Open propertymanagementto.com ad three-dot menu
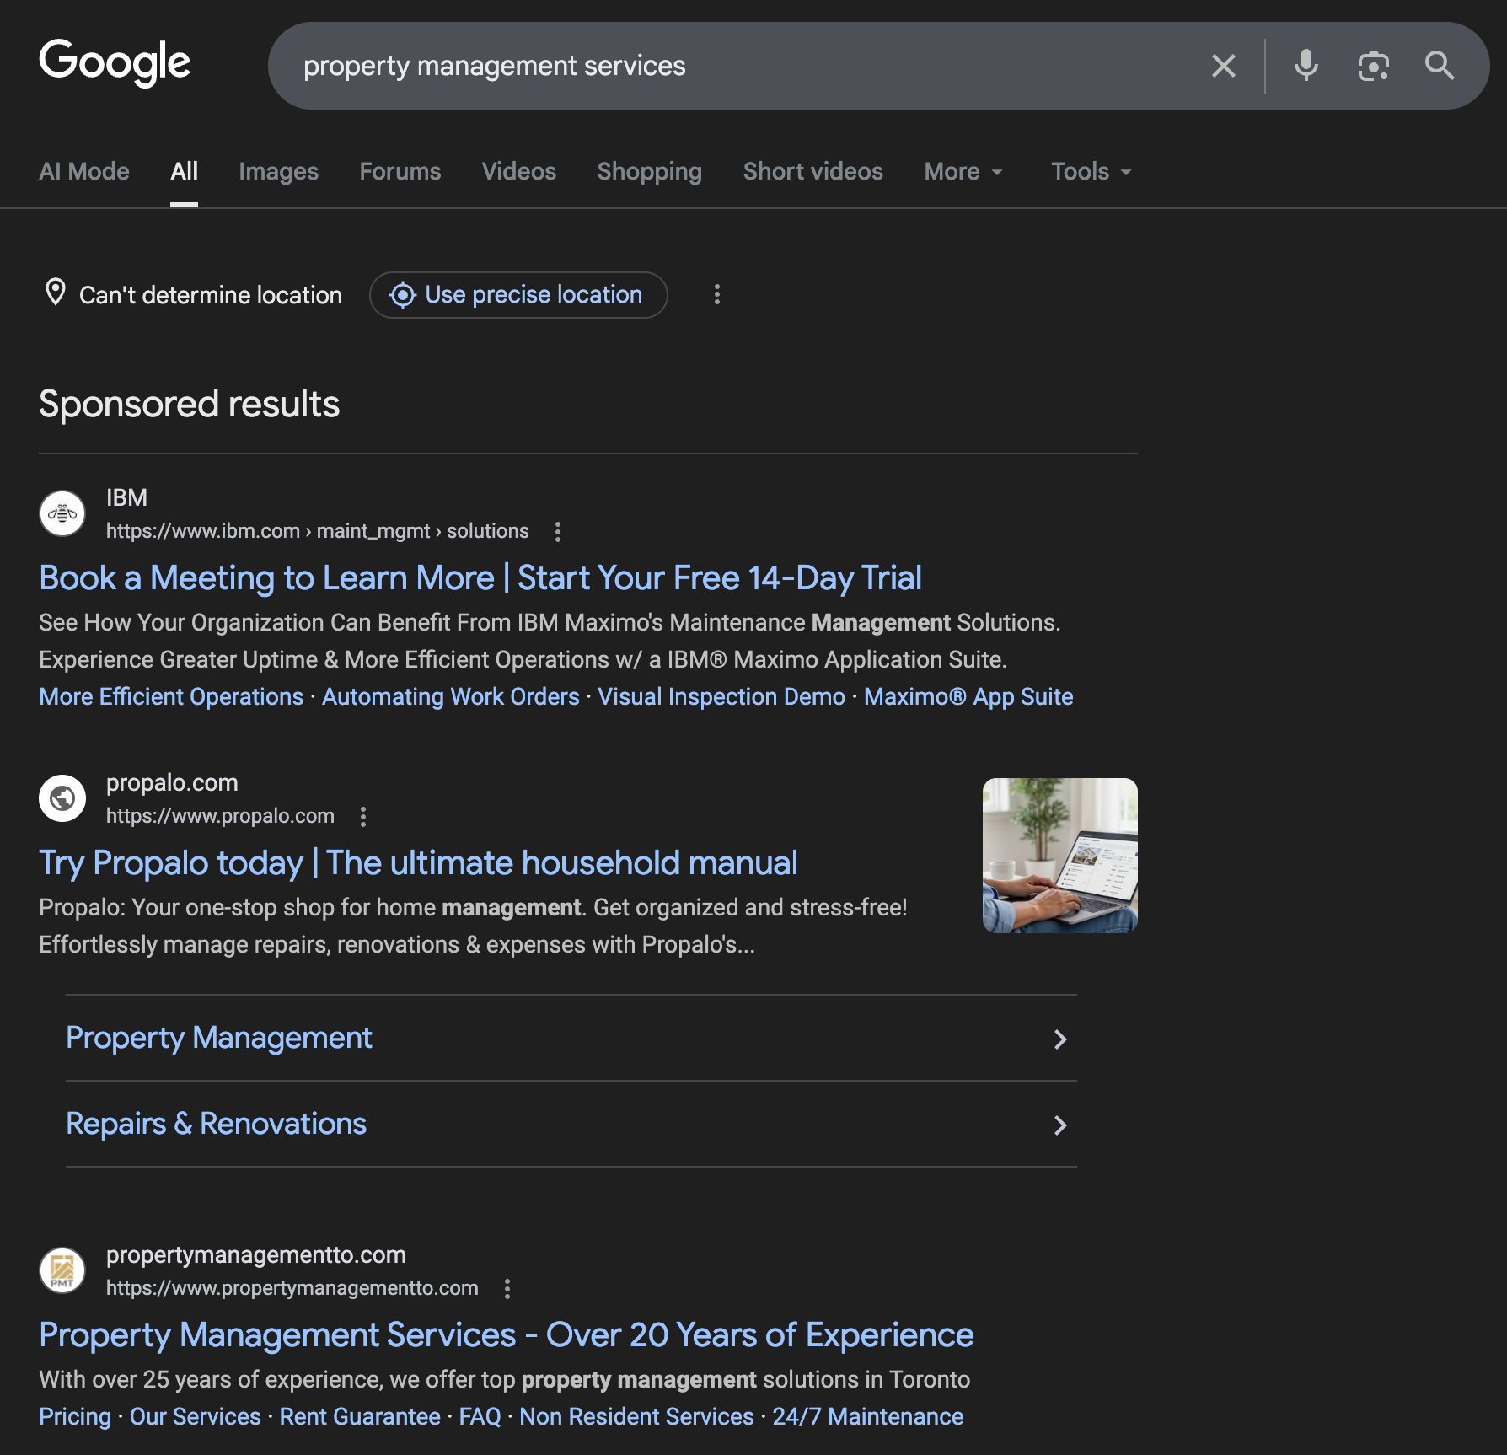The image size is (1507, 1455). pyautogui.click(x=507, y=1288)
